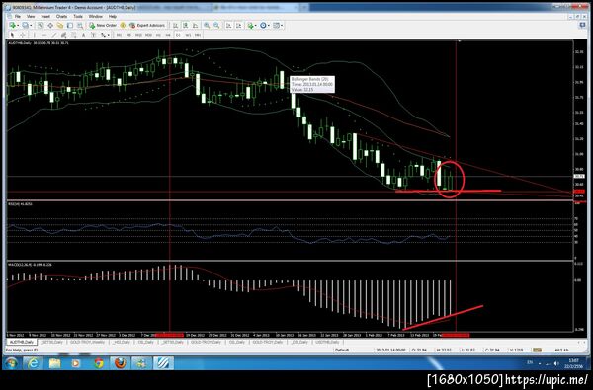Open the File menu
The height and width of the screenshot is (390, 593).
tap(18, 16)
